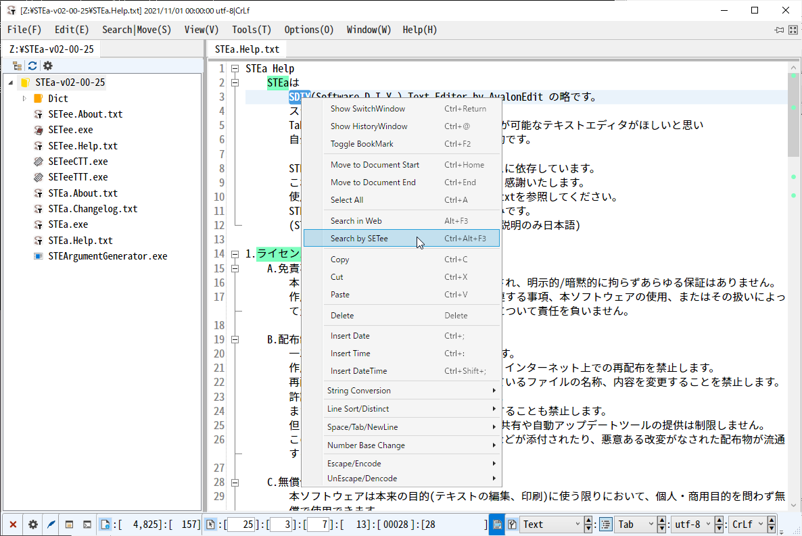Open the Text syntax mode dropdown
This screenshot has width=802, height=536.
coord(551,525)
